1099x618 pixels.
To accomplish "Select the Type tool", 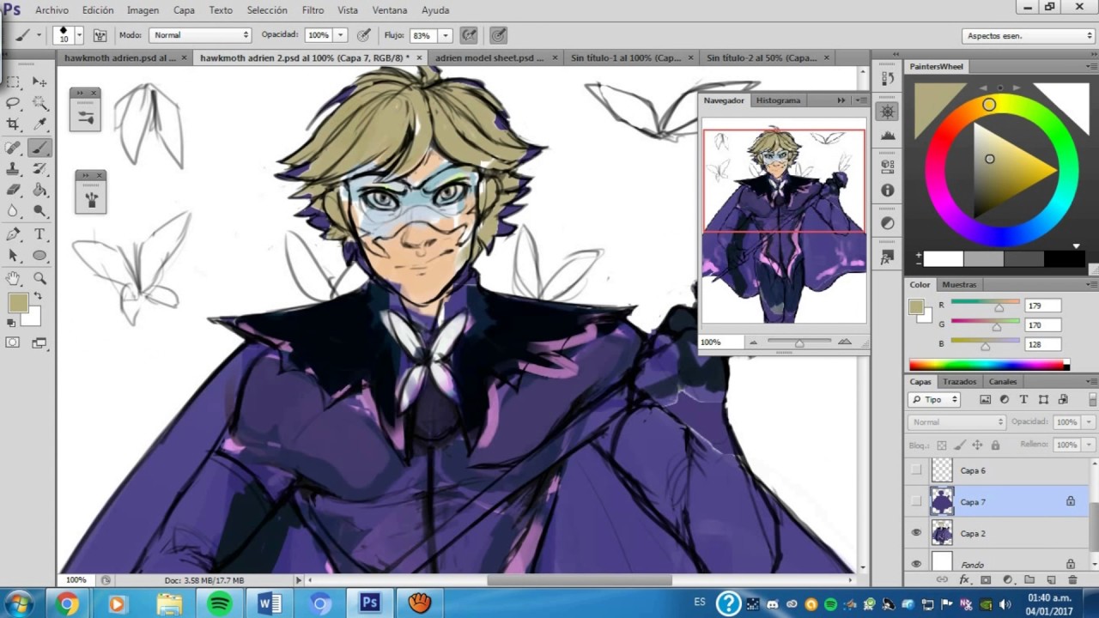I will point(39,234).
